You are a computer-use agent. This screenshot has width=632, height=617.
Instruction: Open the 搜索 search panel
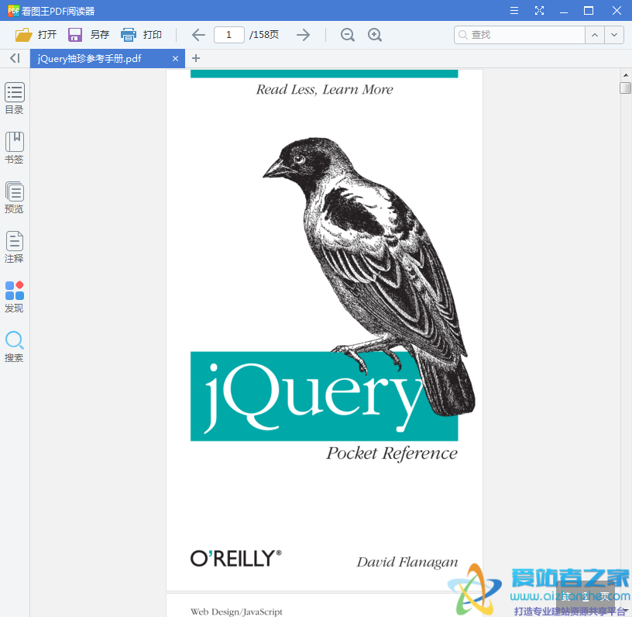(14, 346)
